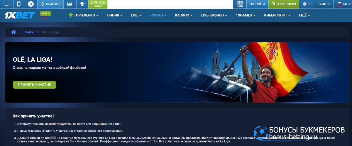Open the PROMO menu

pos(158,15)
